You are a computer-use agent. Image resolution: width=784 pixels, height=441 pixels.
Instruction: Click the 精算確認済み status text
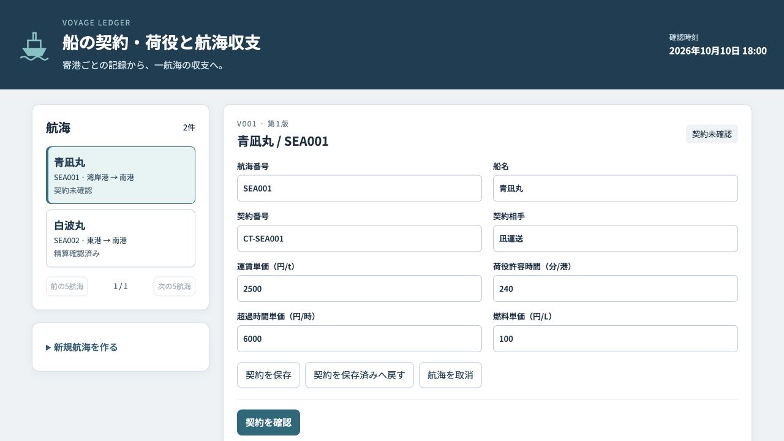pos(77,254)
